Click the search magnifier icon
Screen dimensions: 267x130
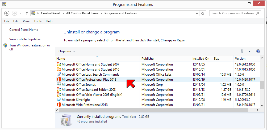pos(257,13)
